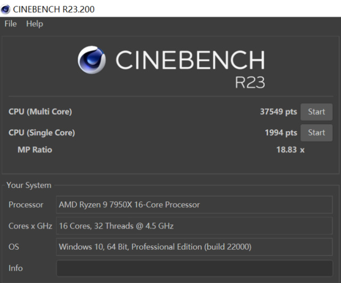
Task: Click the CINEBENCH wordmark in banner
Action: [x=190, y=60]
